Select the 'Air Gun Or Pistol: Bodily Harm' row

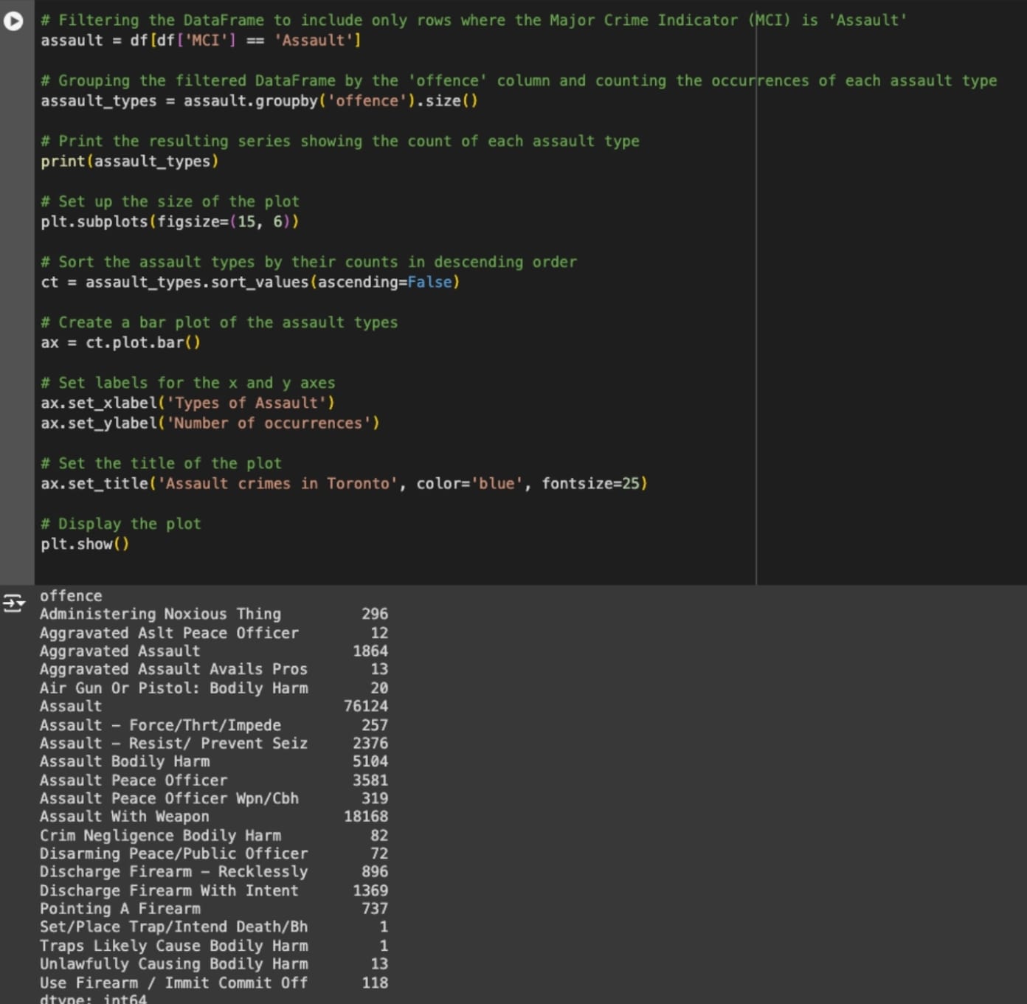(x=214, y=688)
